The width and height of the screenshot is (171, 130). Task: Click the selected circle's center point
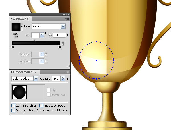[x=96, y=60]
